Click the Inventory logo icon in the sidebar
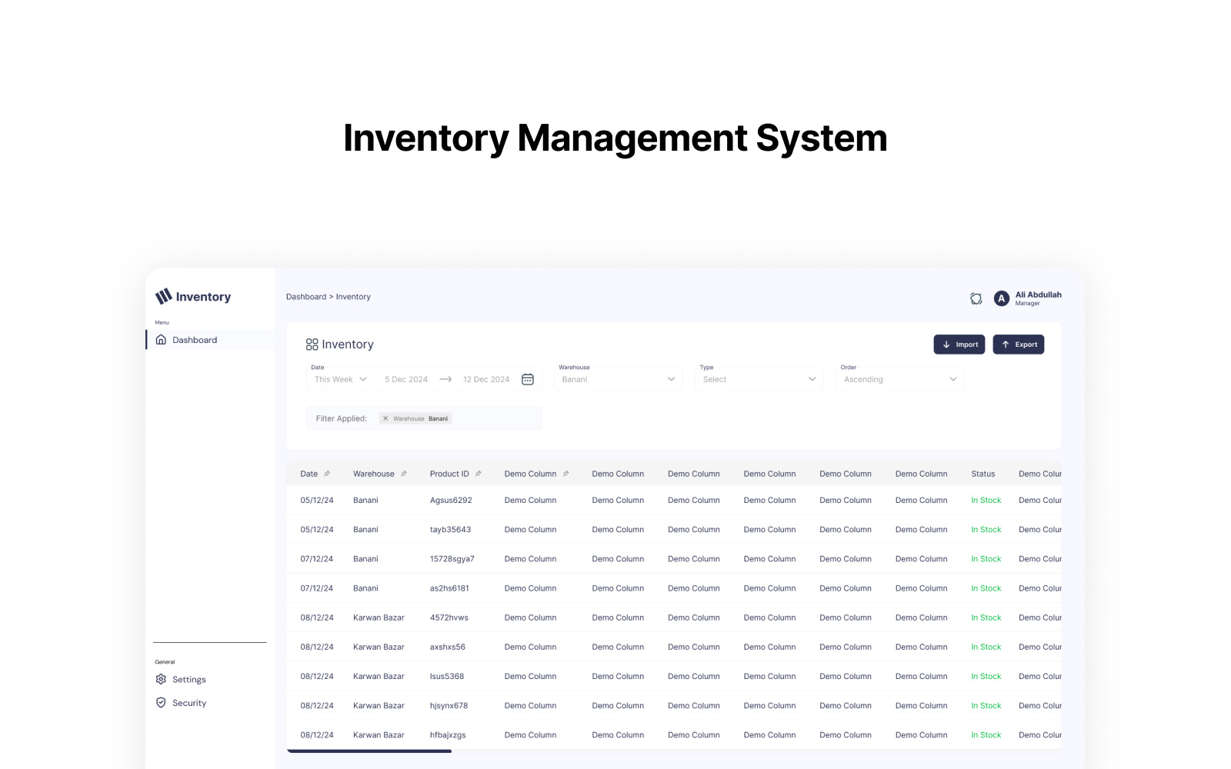Image resolution: width=1231 pixels, height=769 pixels. tap(162, 297)
